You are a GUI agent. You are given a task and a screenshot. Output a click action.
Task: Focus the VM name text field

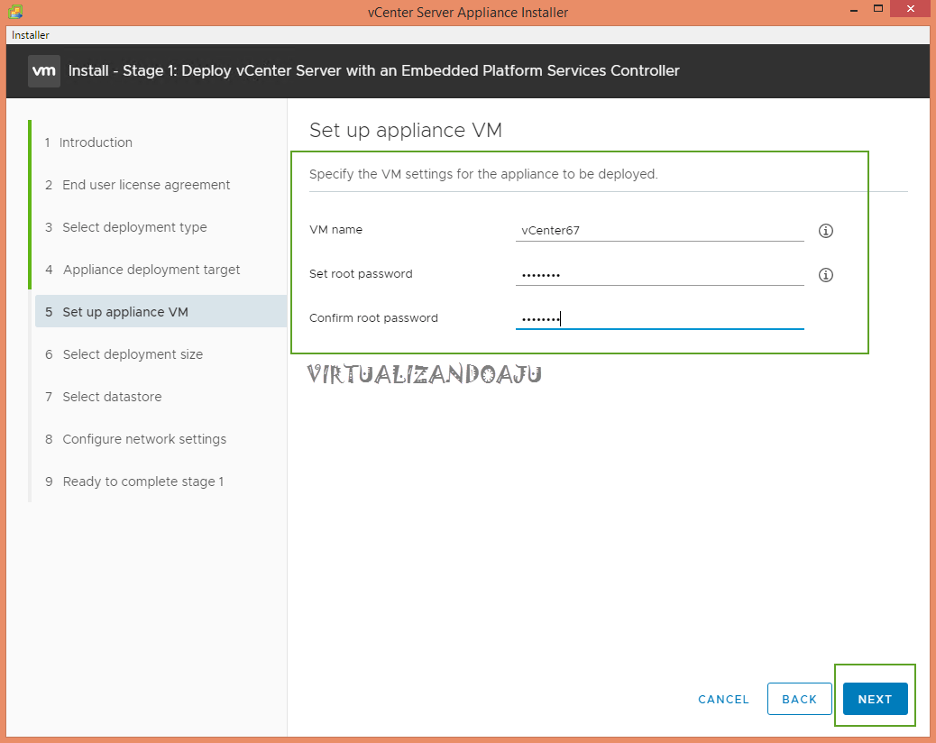[x=659, y=231]
